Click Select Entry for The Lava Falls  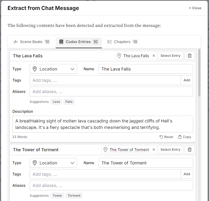click(170, 56)
